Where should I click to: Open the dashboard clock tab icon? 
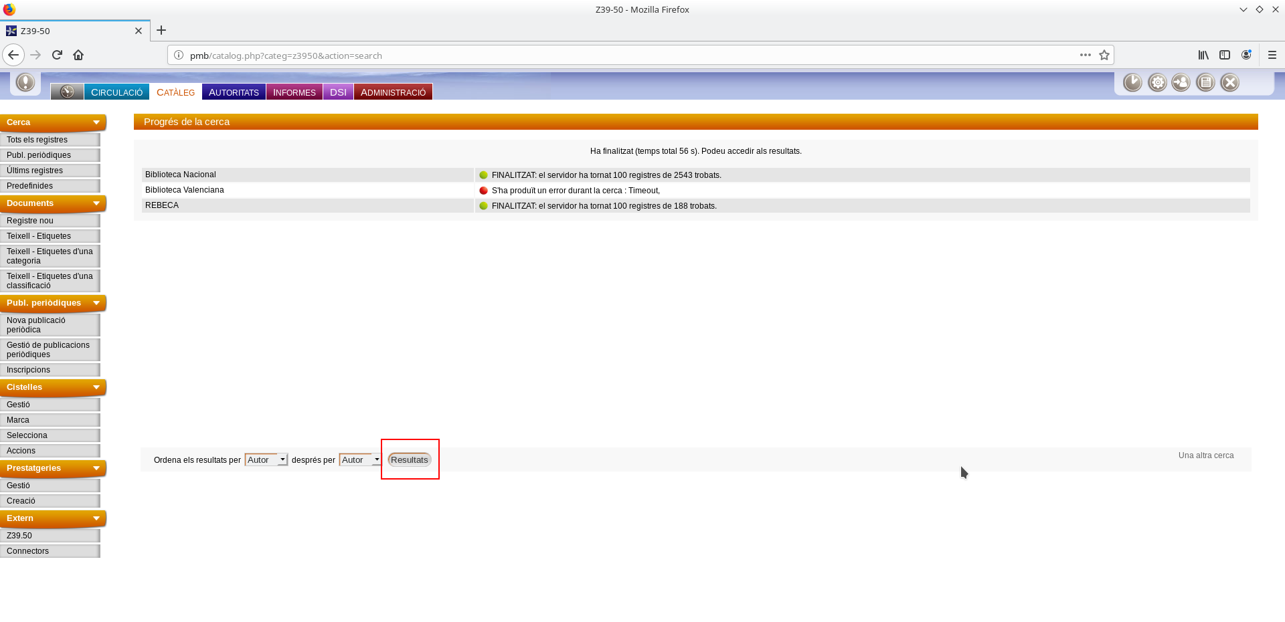67,92
